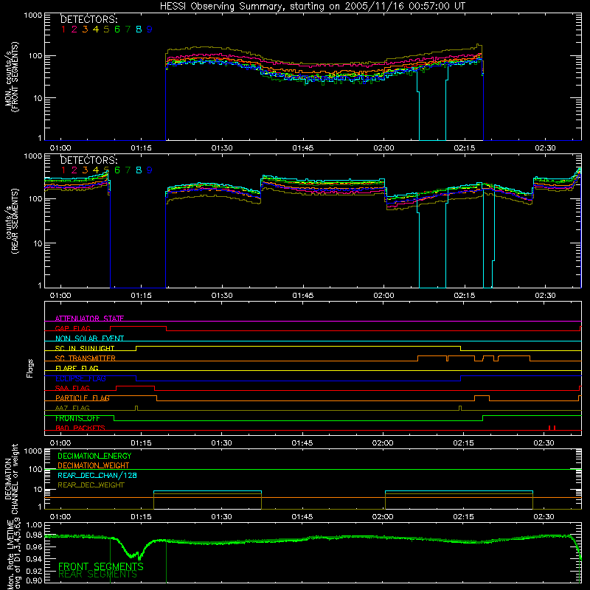This screenshot has height=590, width=590.
Task: Click the PARTICLE_FLAG pulse near 02:18
Action: point(482,398)
